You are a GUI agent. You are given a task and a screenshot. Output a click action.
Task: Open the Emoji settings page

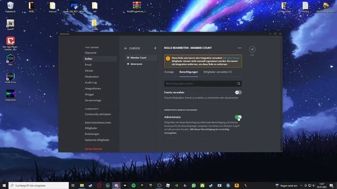pos(100,65)
